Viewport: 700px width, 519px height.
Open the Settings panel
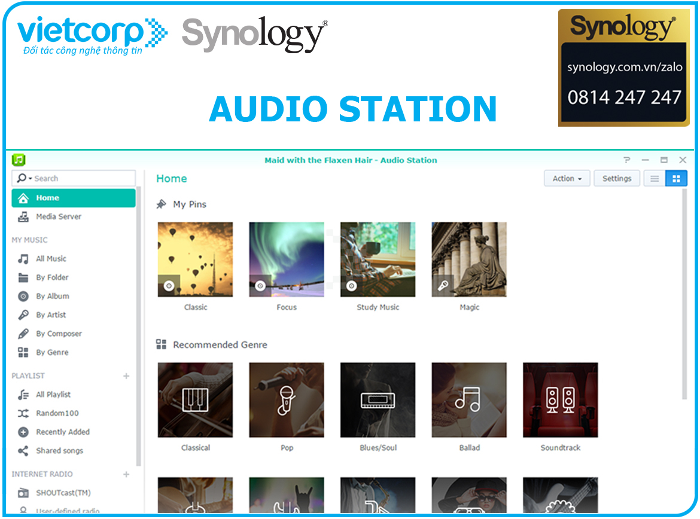(617, 178)
